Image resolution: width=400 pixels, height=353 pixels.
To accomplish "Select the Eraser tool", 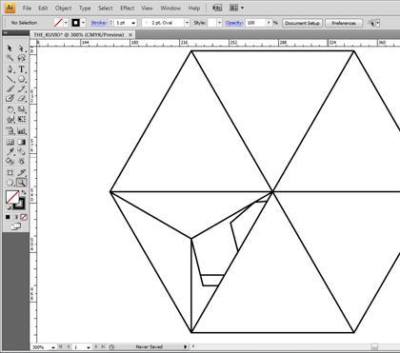I will [21, 99].
